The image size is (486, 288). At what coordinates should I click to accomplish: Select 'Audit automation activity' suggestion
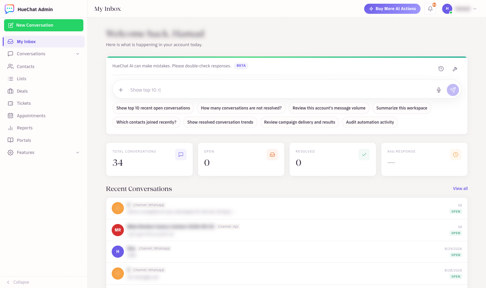(x=370, y=122)
